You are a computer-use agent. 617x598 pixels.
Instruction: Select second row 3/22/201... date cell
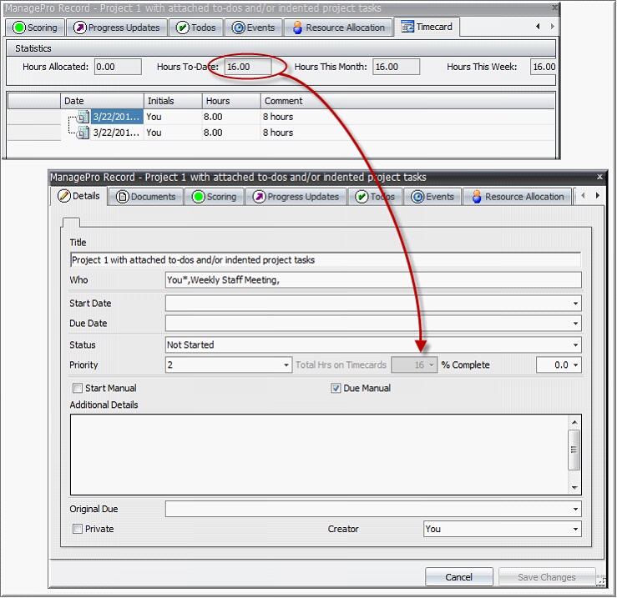(117, 133)
